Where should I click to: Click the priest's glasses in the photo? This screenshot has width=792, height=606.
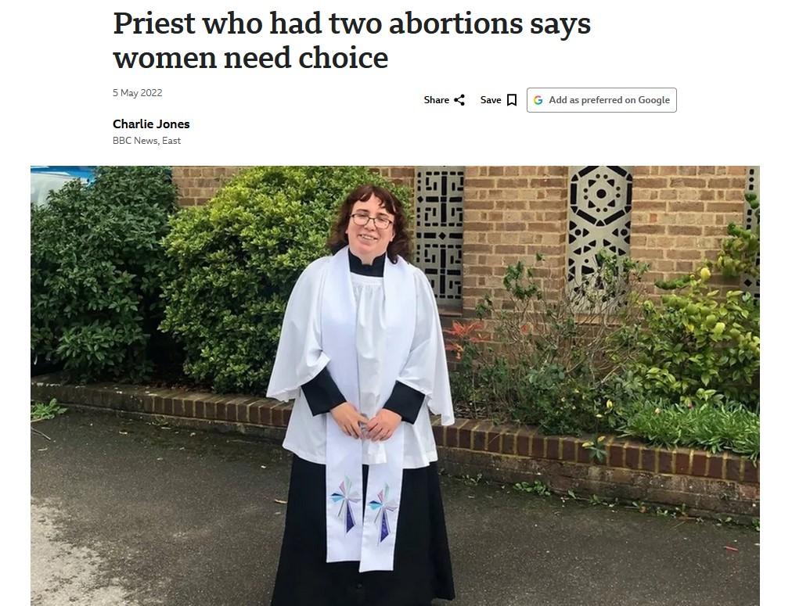(x=372, y=220)
